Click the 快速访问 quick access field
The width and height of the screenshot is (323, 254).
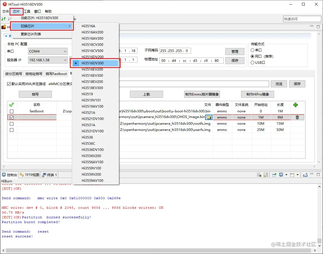(x=302, y=19)
